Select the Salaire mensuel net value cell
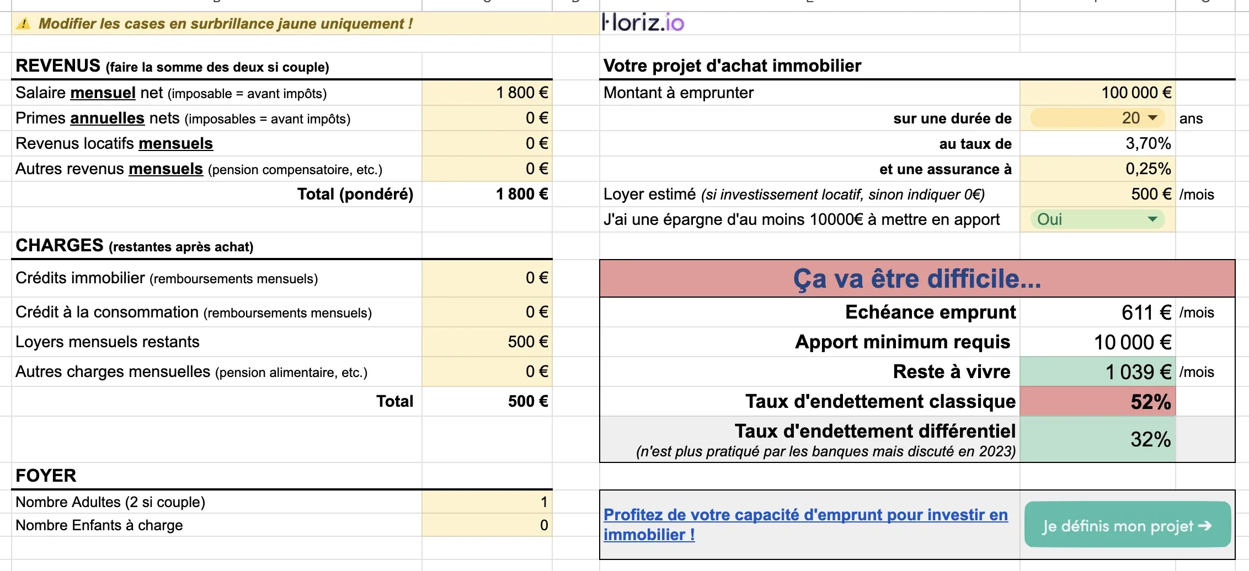The width and height of the screenshot is (1249, 571). click(487, 93)
